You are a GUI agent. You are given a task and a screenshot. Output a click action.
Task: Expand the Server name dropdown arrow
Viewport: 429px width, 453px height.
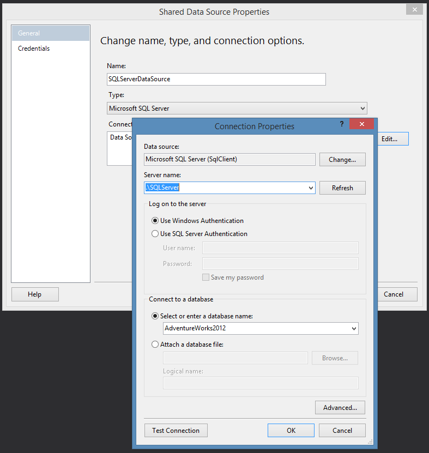pos(311,188)
